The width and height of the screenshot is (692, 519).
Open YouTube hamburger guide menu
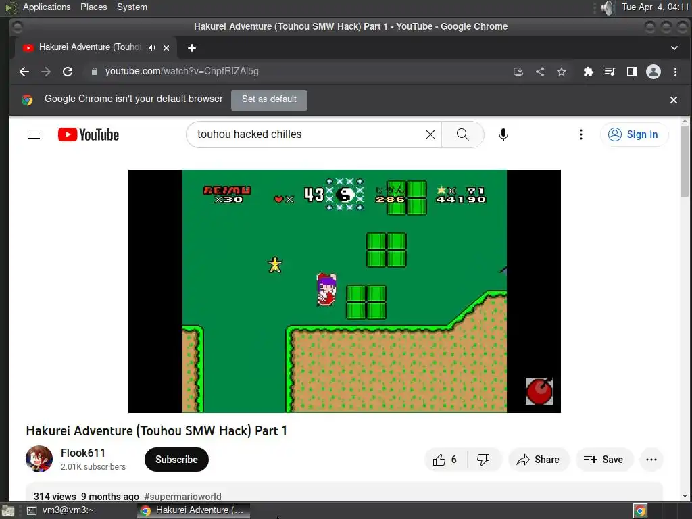point(34,134)
